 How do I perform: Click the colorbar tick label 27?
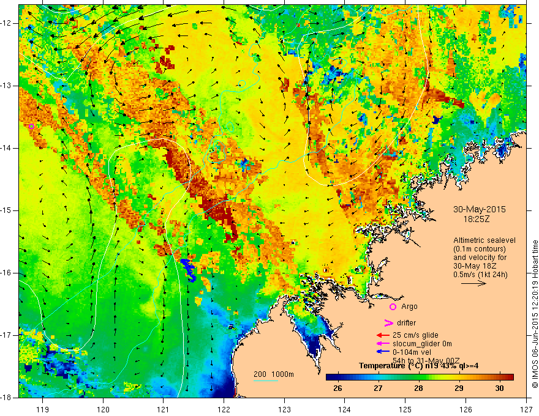point(378,388)
